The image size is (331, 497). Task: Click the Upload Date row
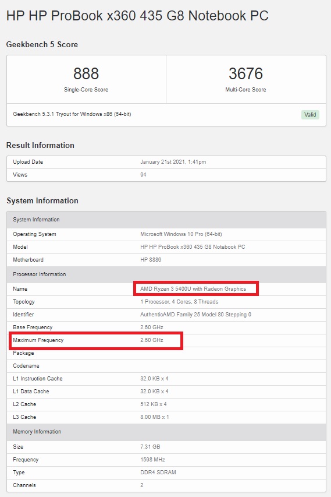click(166, 162)
